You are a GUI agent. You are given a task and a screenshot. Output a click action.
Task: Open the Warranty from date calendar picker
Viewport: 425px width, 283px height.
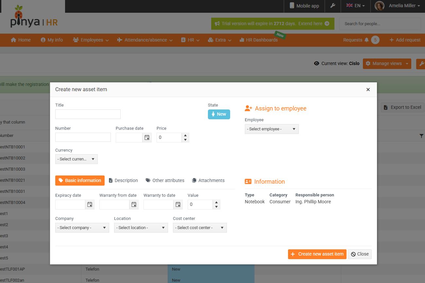point(134,205)
